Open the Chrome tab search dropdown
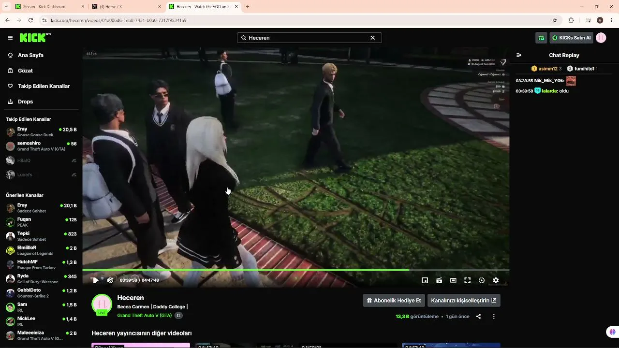Screen dimensions: 619x348 [x=5, y=7]
